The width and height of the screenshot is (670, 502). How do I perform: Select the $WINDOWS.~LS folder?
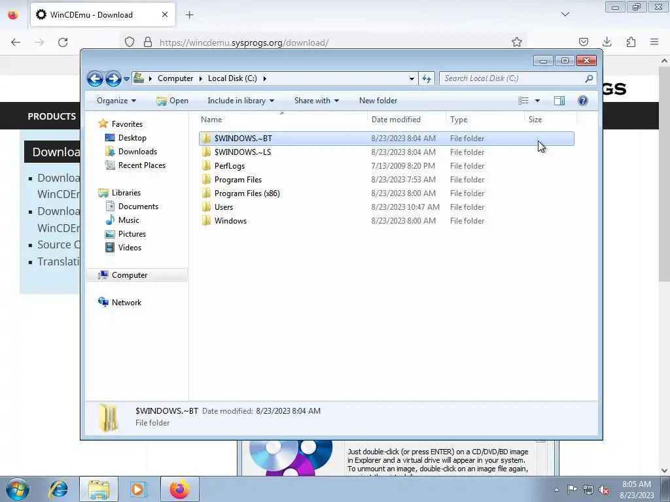coord(386,152)
